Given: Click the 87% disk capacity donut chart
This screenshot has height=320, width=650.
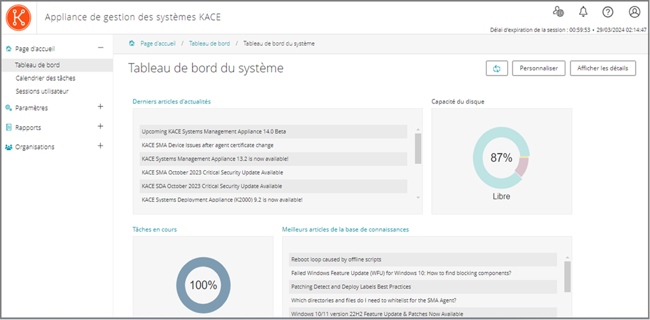Looking at the screenshot, I should [x=502, y=157].
